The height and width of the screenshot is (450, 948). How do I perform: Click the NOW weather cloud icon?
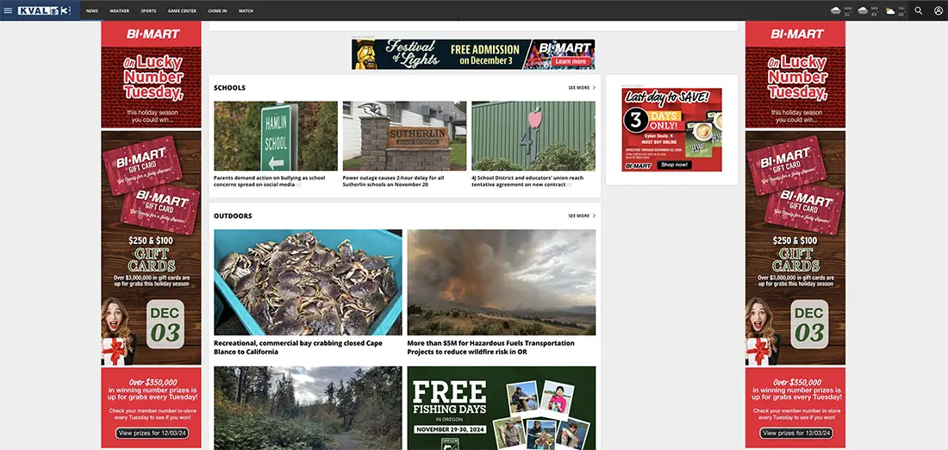click(836, 11)
